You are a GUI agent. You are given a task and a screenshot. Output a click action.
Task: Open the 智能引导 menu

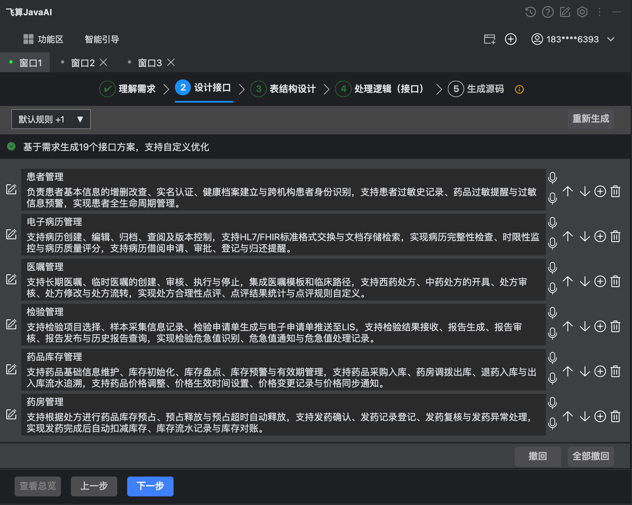(x=102, y=39)
